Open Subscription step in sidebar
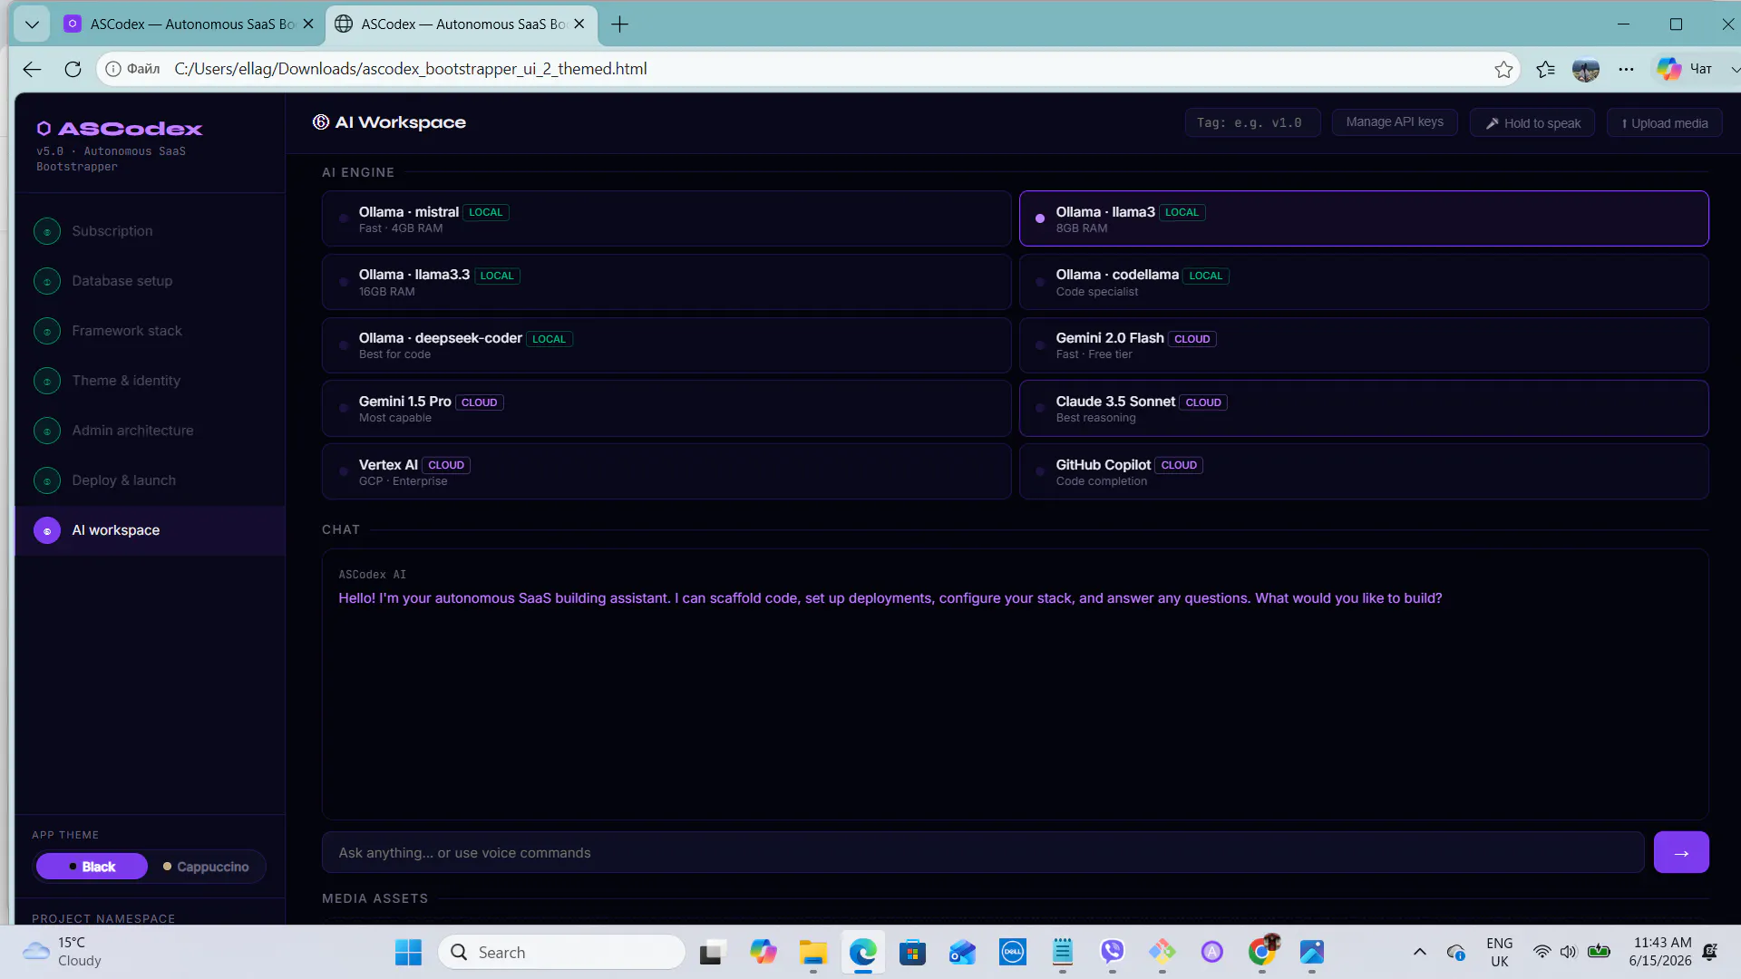The image size is (1741, 979). 151,231
